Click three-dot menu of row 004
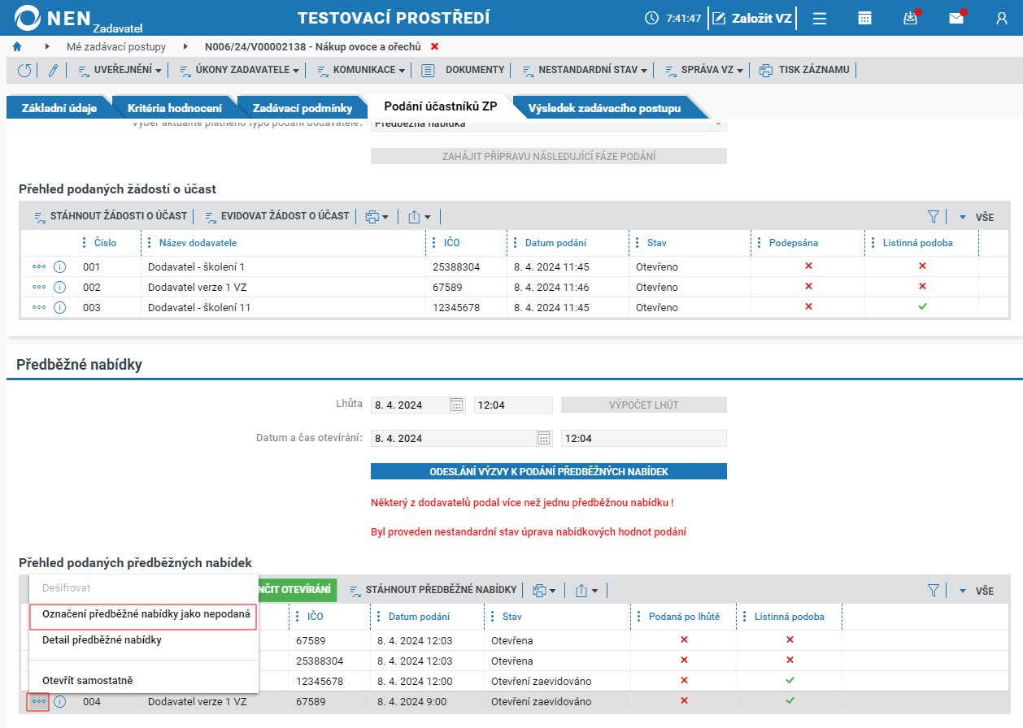Image resolution: width=1023 pixels, height=728 pixels. [x=38, y=701]
